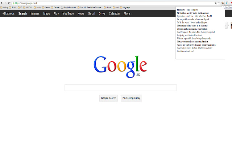
Task: Click the Daily Shakespeare extension icon
Action: [x=223, y=3]
